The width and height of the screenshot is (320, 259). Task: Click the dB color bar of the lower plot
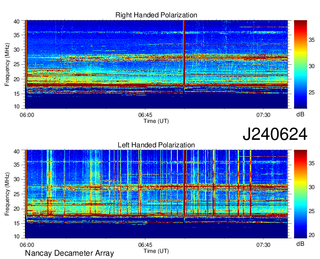(x=300, y=194)
